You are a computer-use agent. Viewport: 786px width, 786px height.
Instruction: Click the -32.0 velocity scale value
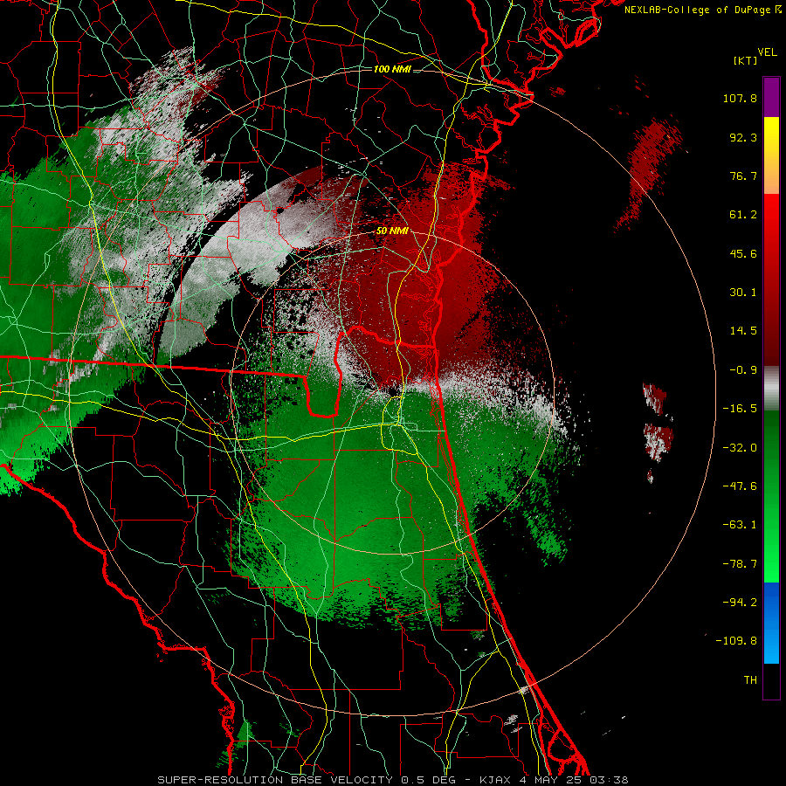coord(740,448)
